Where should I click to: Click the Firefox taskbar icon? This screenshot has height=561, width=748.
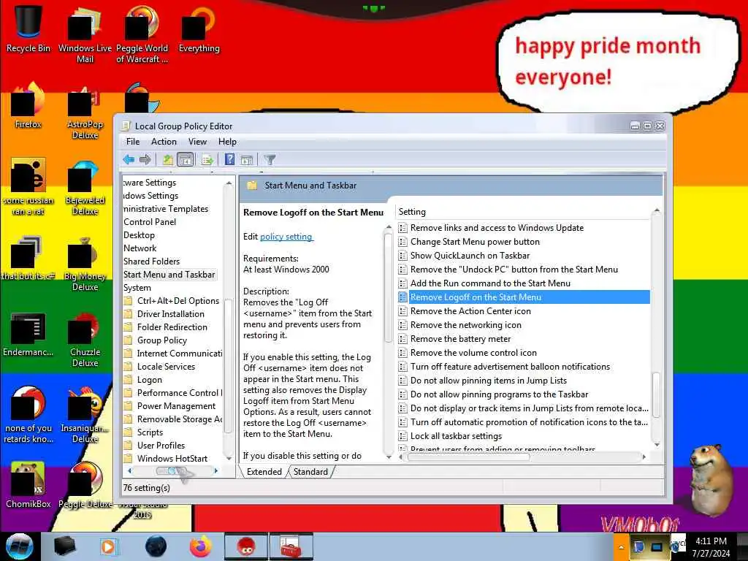(x=200, y=546)
